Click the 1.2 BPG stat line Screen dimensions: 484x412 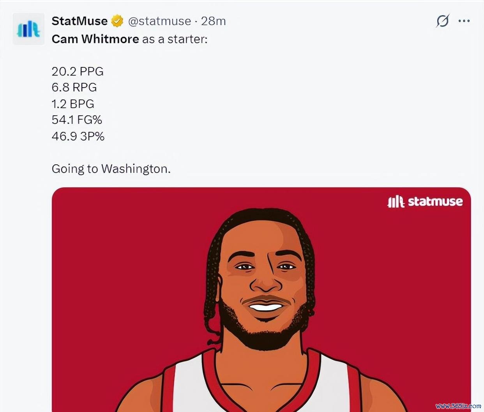pyautogui.click(x=73, y=104)
